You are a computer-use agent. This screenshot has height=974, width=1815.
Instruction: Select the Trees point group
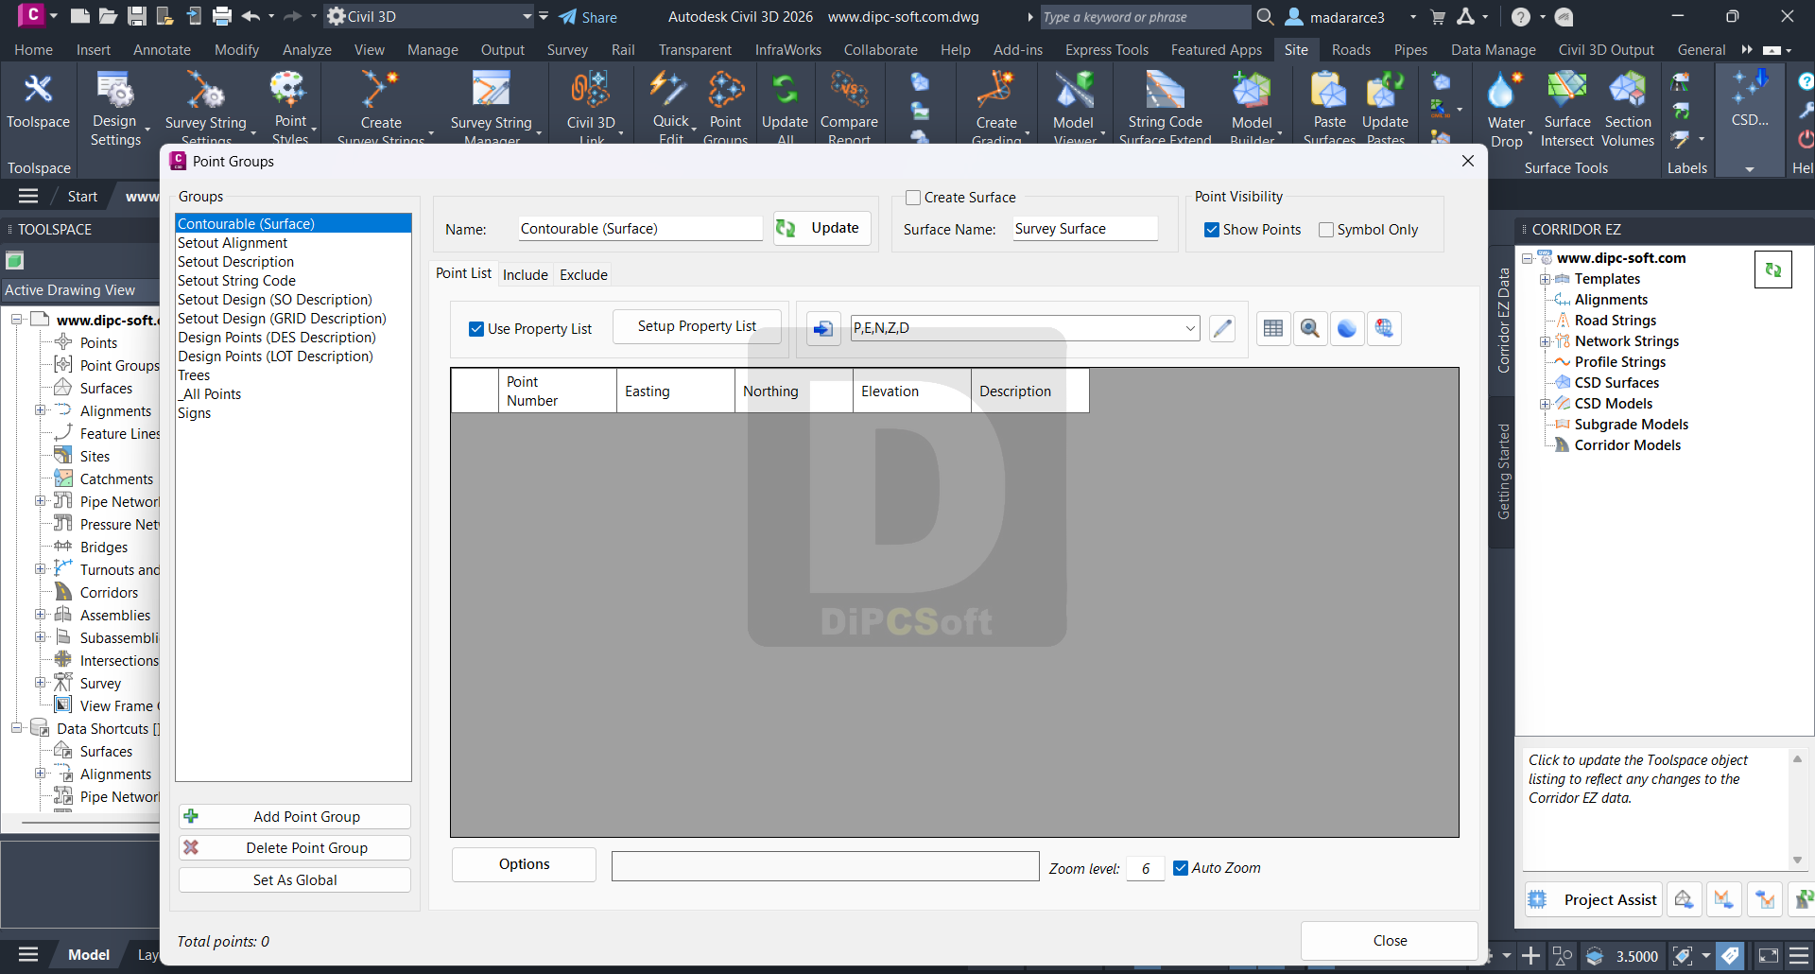pos(293,375)
